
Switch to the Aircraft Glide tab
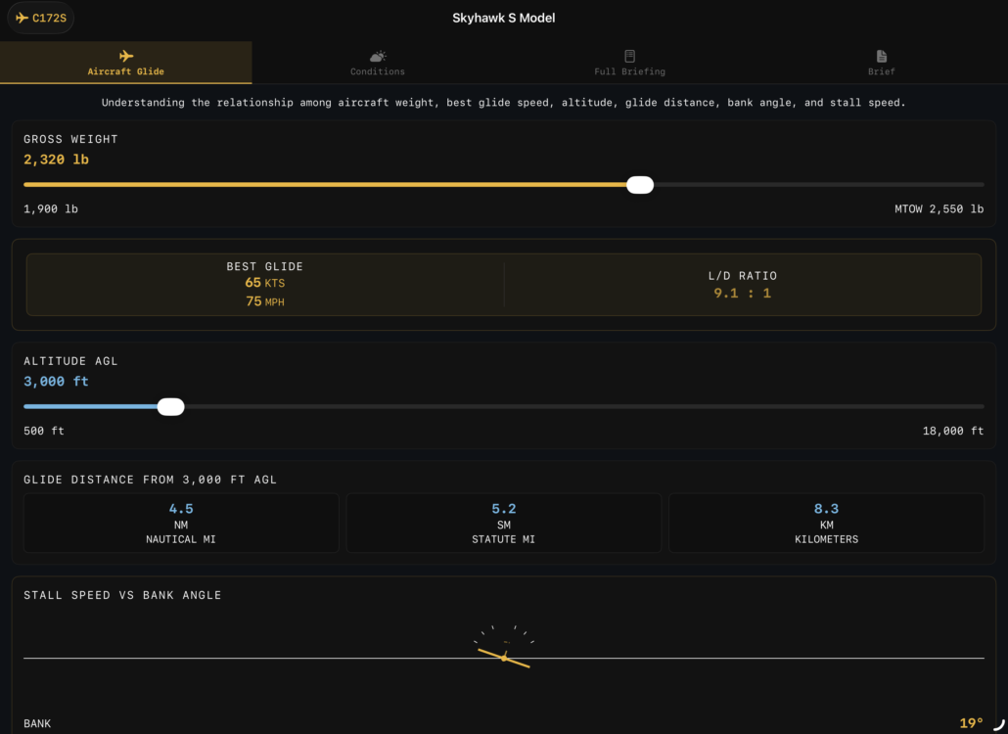(126, 63)
